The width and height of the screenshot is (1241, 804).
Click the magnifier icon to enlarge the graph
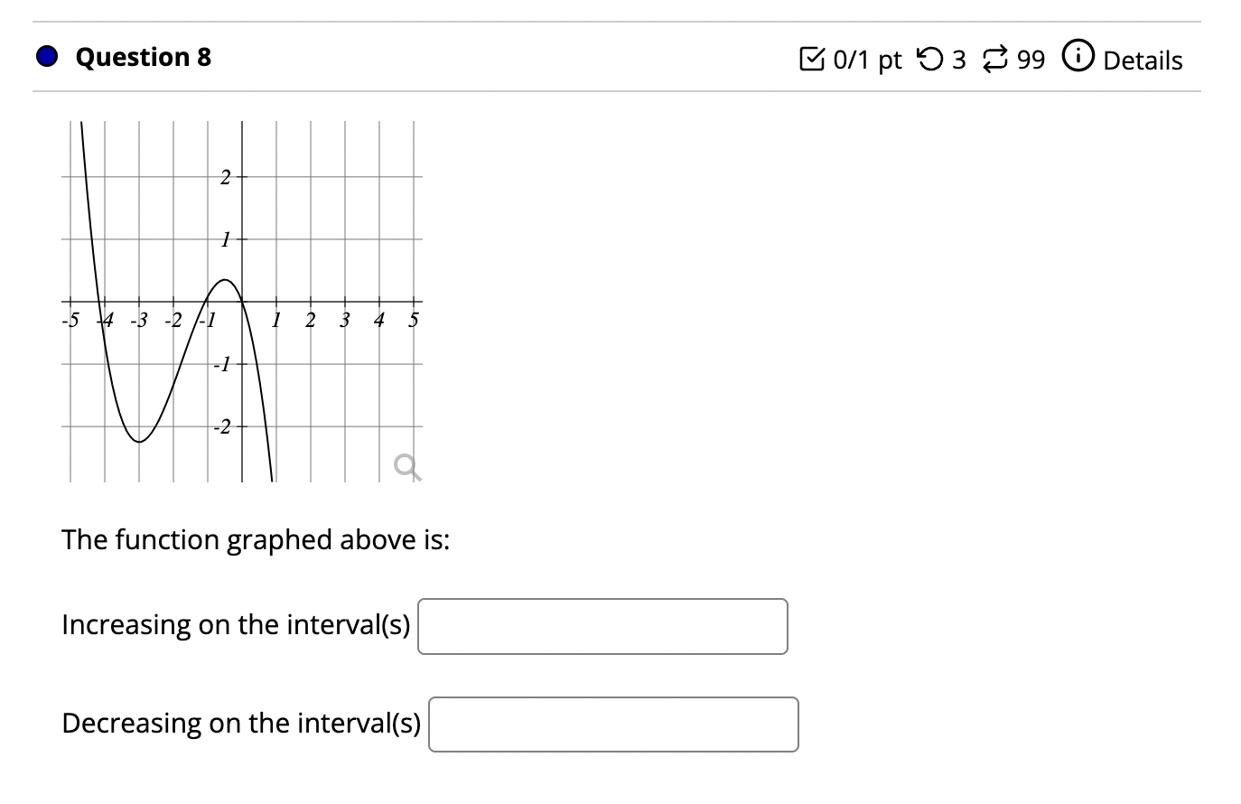[x=408, y=468]
